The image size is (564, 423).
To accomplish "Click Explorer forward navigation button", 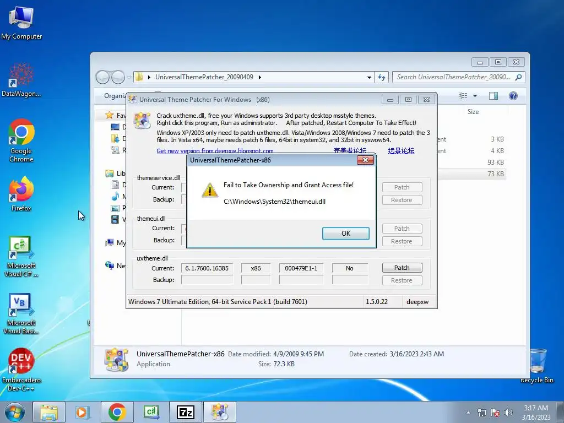I will pos(118,77).
